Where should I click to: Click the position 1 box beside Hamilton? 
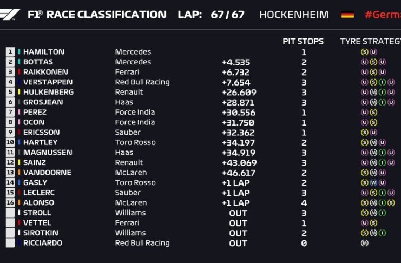pos(10,52)
